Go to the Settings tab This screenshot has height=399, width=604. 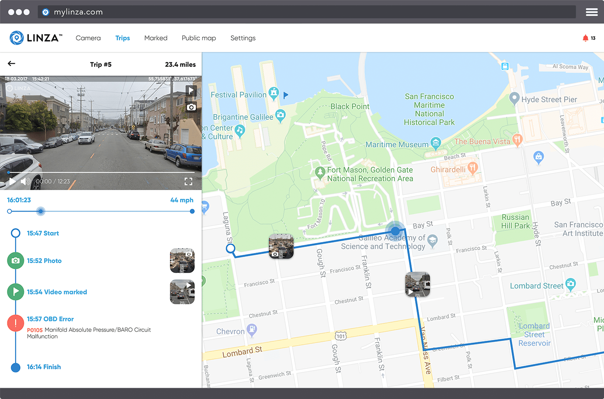(x=243, y=38)
